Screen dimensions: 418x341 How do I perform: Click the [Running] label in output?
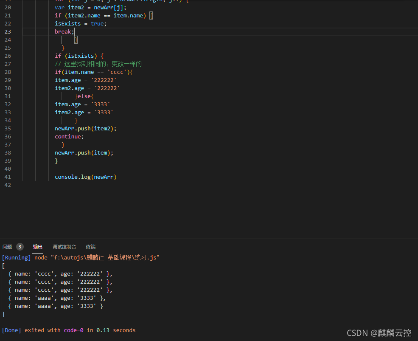pos(17,257)
